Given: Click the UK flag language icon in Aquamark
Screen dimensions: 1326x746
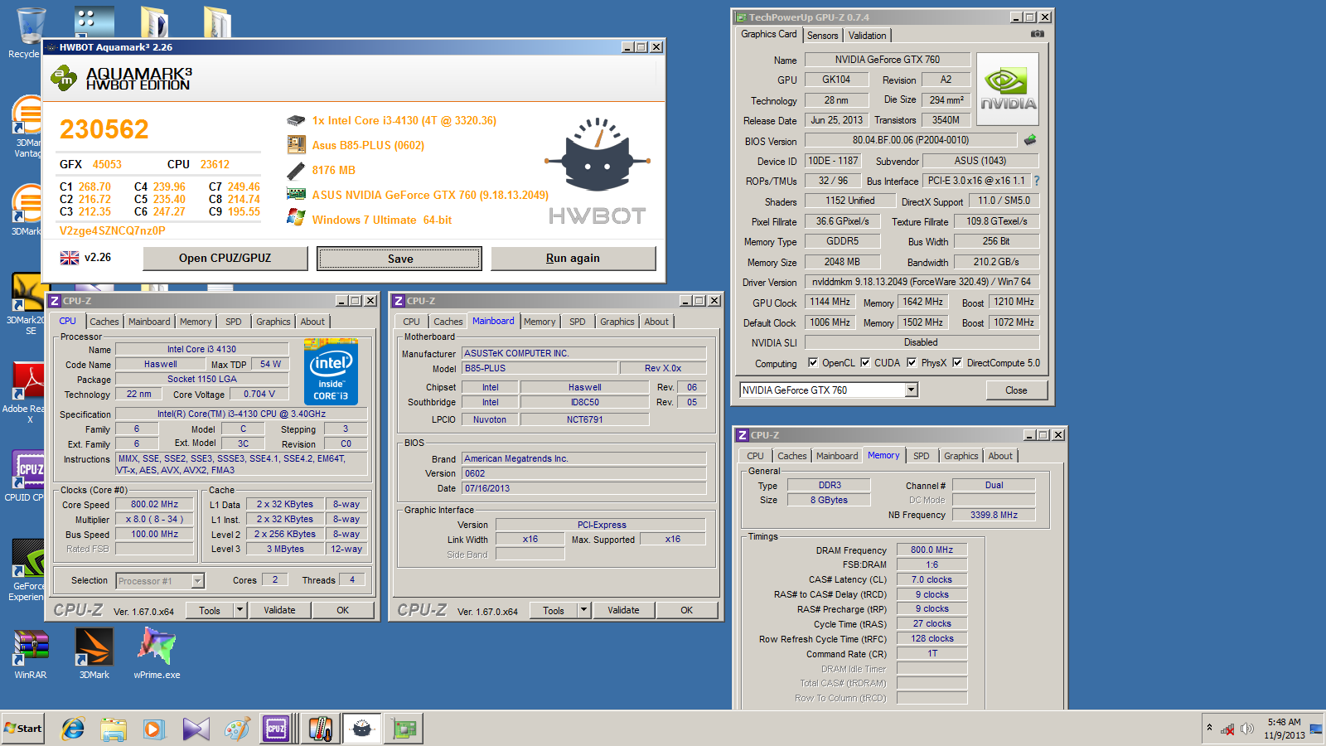Looking at the screenshot, I should pos(70,258).
